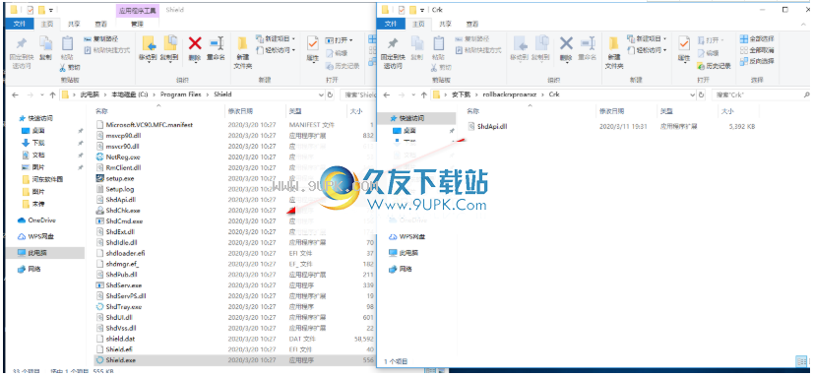Viewport: 813px width, 377px height.
Task: Go back using Shield window's back arrow
Action: click(x=16, y=95)
